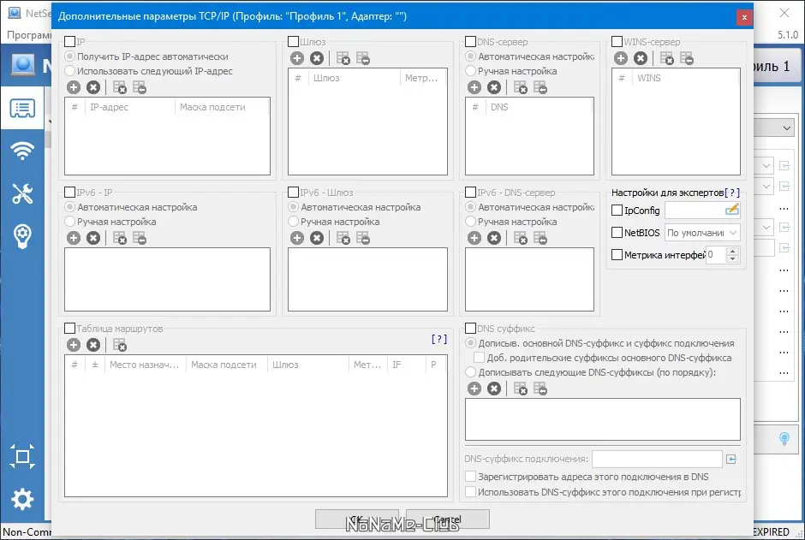Click the add WINS server button

[x=621, y=58]
